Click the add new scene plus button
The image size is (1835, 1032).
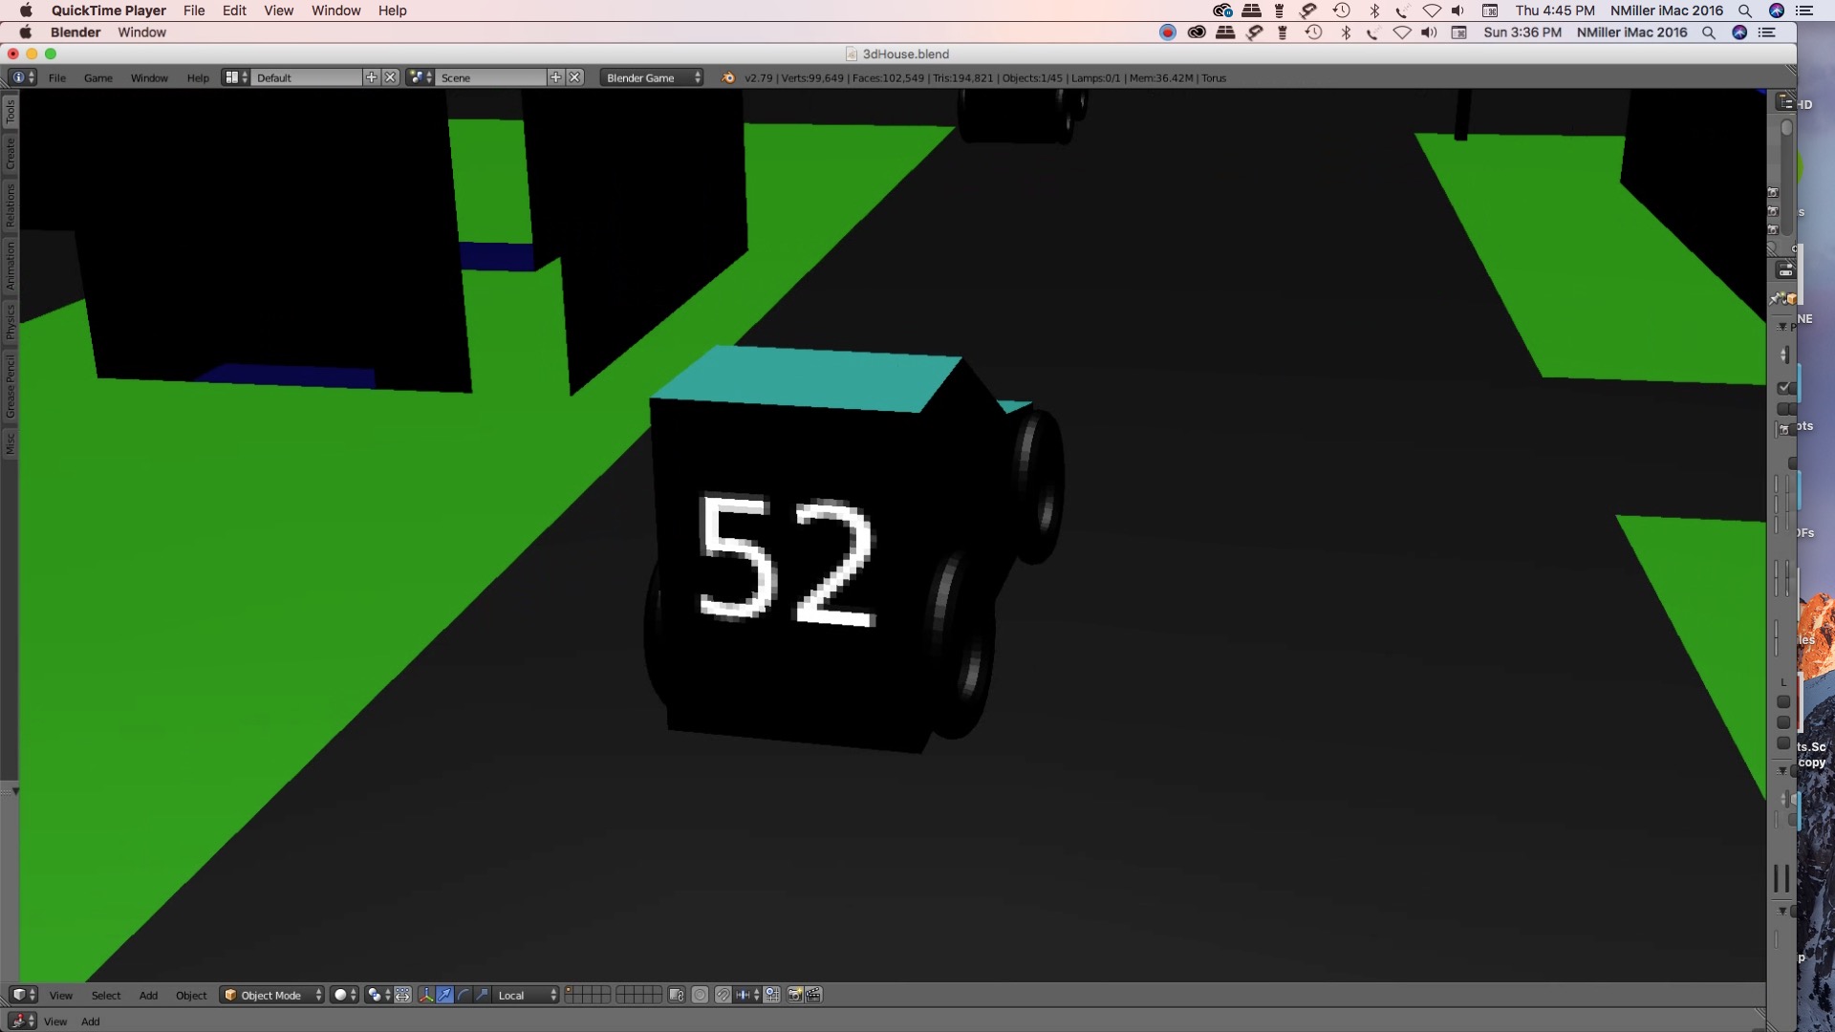[x=556, y=77]
